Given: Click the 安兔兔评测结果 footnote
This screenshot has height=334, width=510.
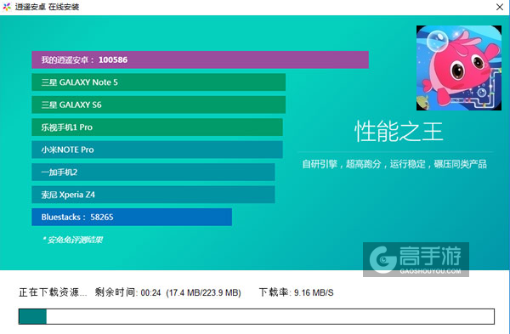Looking at the screenshot, I should pyautogui.click(x=72, y=240).
